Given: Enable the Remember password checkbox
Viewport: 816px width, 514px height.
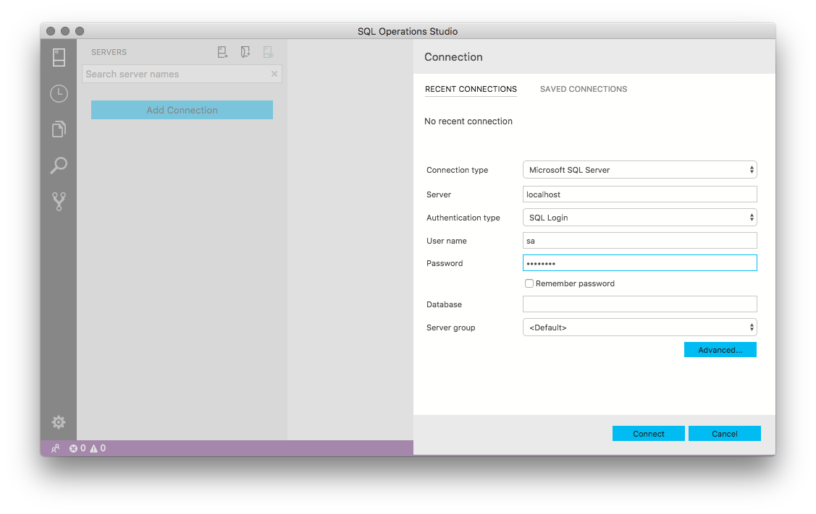Looking at the screenshot, I should (x=529, y=283).
